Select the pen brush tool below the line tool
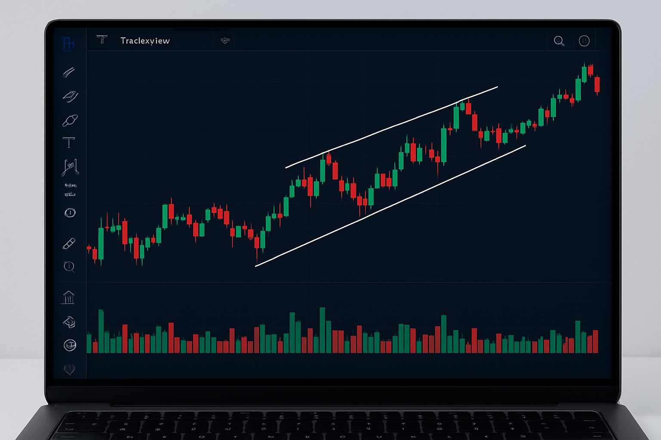 pyautogui.click(x=70, y=96)
